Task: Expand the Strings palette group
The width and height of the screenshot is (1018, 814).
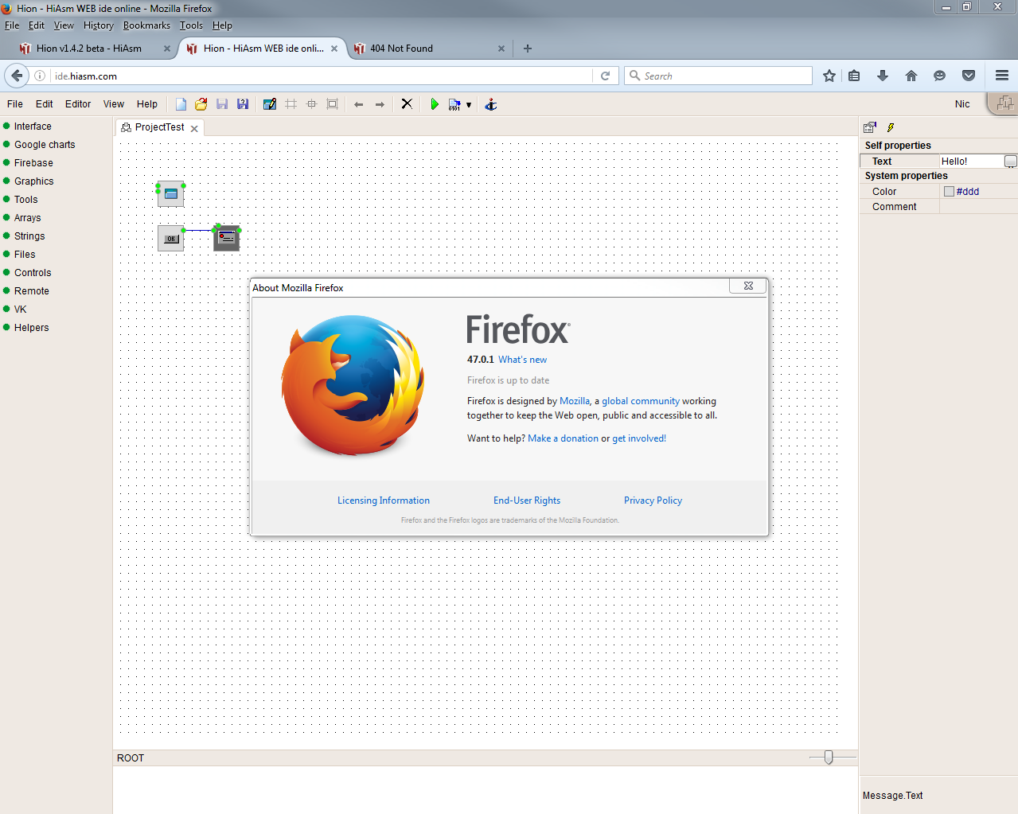Action: click(29, 236)
